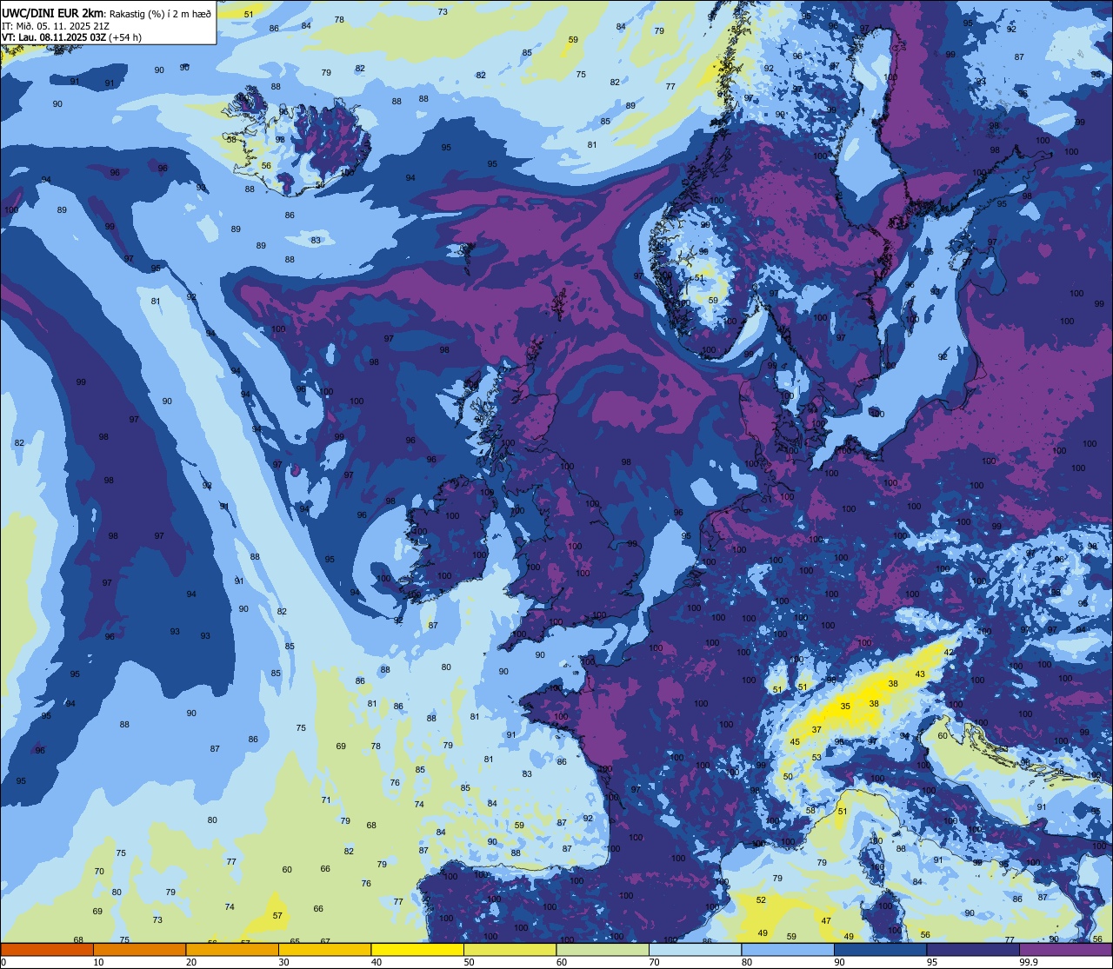Click the '37' humidity value on map
1113x969 pixels.
pos(816,729)
